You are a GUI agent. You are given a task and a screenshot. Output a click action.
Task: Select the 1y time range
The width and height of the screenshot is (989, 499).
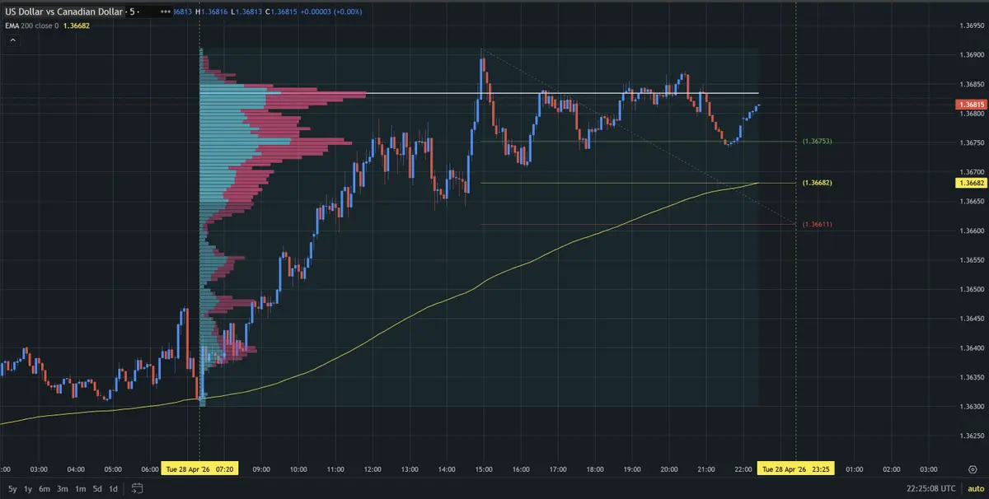[27, 489]
